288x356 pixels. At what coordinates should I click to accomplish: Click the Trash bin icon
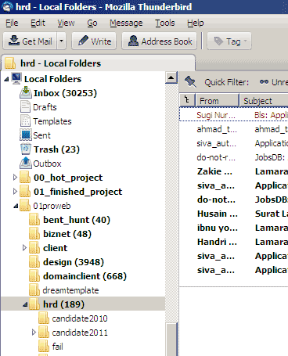pyautogui.click(x=26, y=149)
